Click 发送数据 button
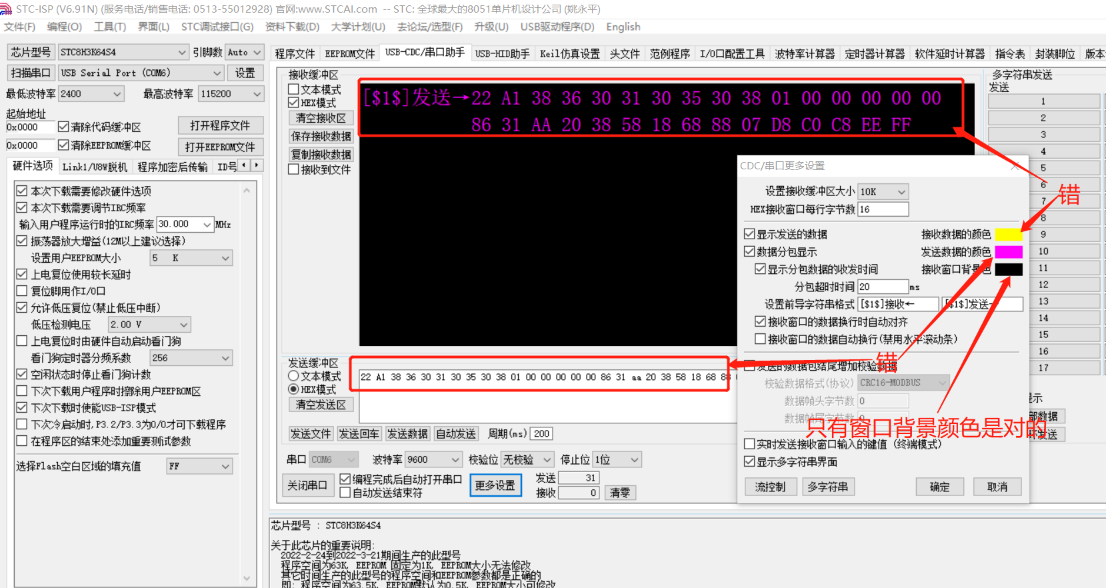The width and height of the screenshot is (1106, 588). 408,433
